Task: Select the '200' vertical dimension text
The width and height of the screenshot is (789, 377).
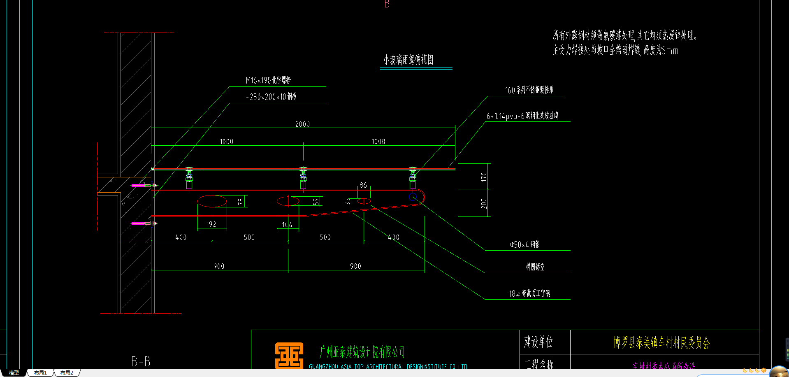Action: pyautogui.click(x=484, y=203)
